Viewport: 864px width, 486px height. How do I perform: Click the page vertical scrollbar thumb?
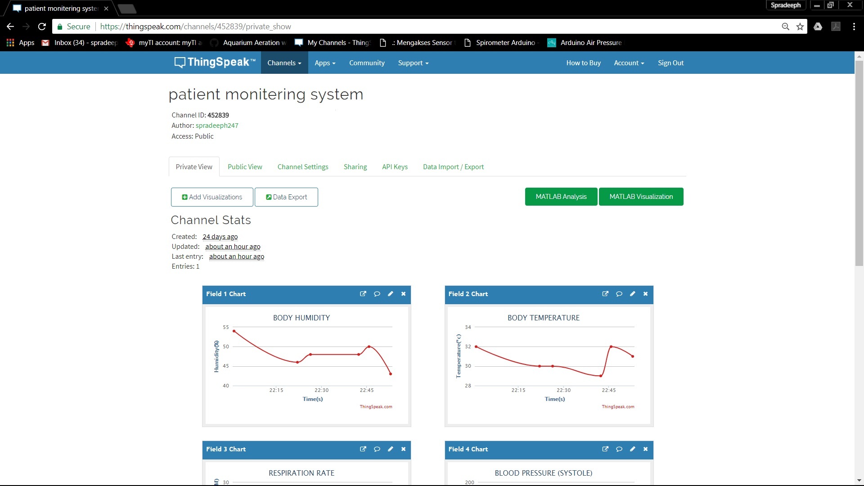859,163
